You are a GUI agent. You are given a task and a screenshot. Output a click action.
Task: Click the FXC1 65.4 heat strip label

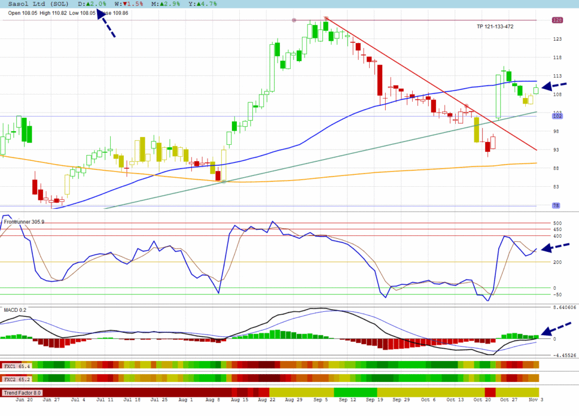(x=16, y=366)
